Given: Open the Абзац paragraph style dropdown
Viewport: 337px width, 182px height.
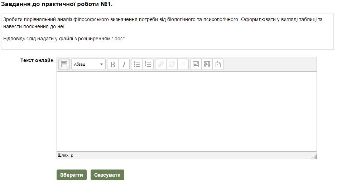Looking at the screenshot, I should point(88,64).
